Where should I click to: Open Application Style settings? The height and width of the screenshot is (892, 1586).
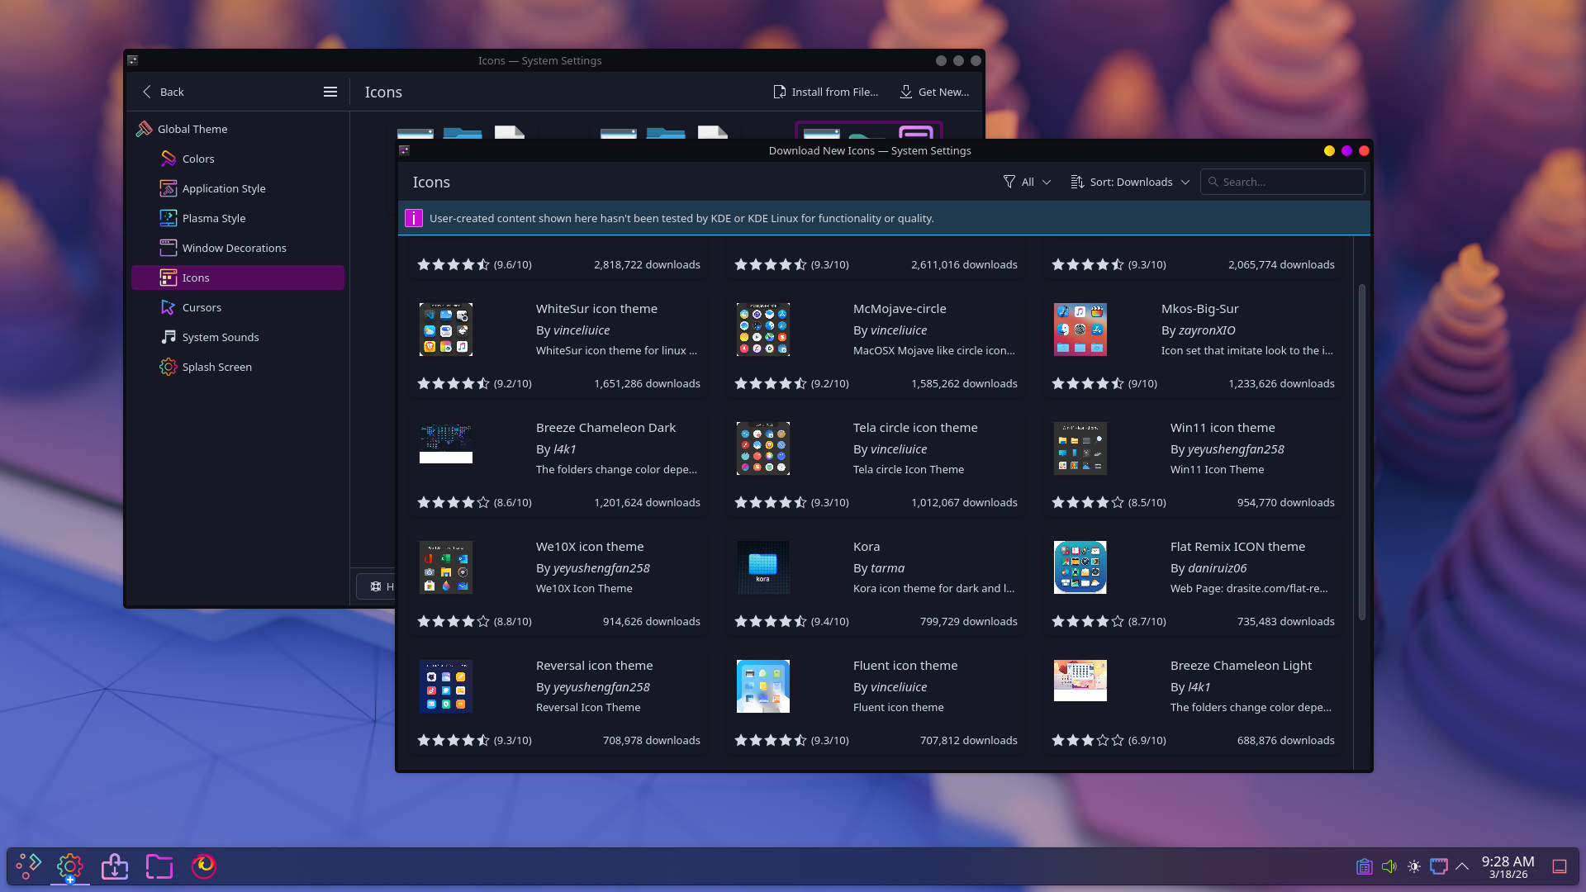[x=223, y=188]
